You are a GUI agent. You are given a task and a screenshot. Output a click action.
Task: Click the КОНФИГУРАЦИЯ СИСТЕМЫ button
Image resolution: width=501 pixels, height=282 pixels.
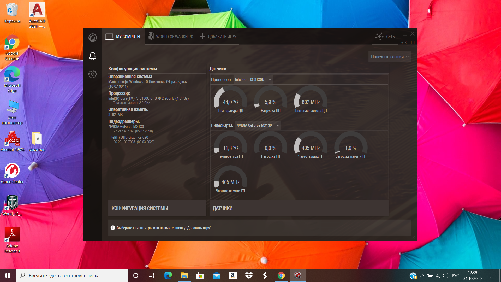point(157,208)
